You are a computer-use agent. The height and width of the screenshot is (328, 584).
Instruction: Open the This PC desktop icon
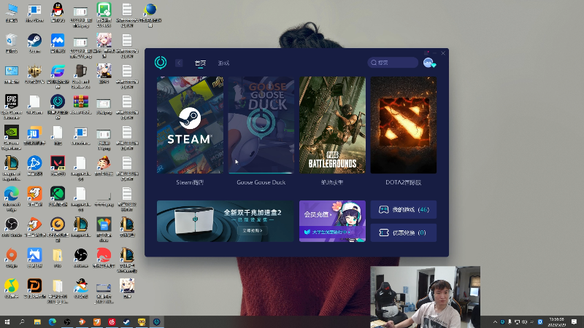[x=12, y=12]
